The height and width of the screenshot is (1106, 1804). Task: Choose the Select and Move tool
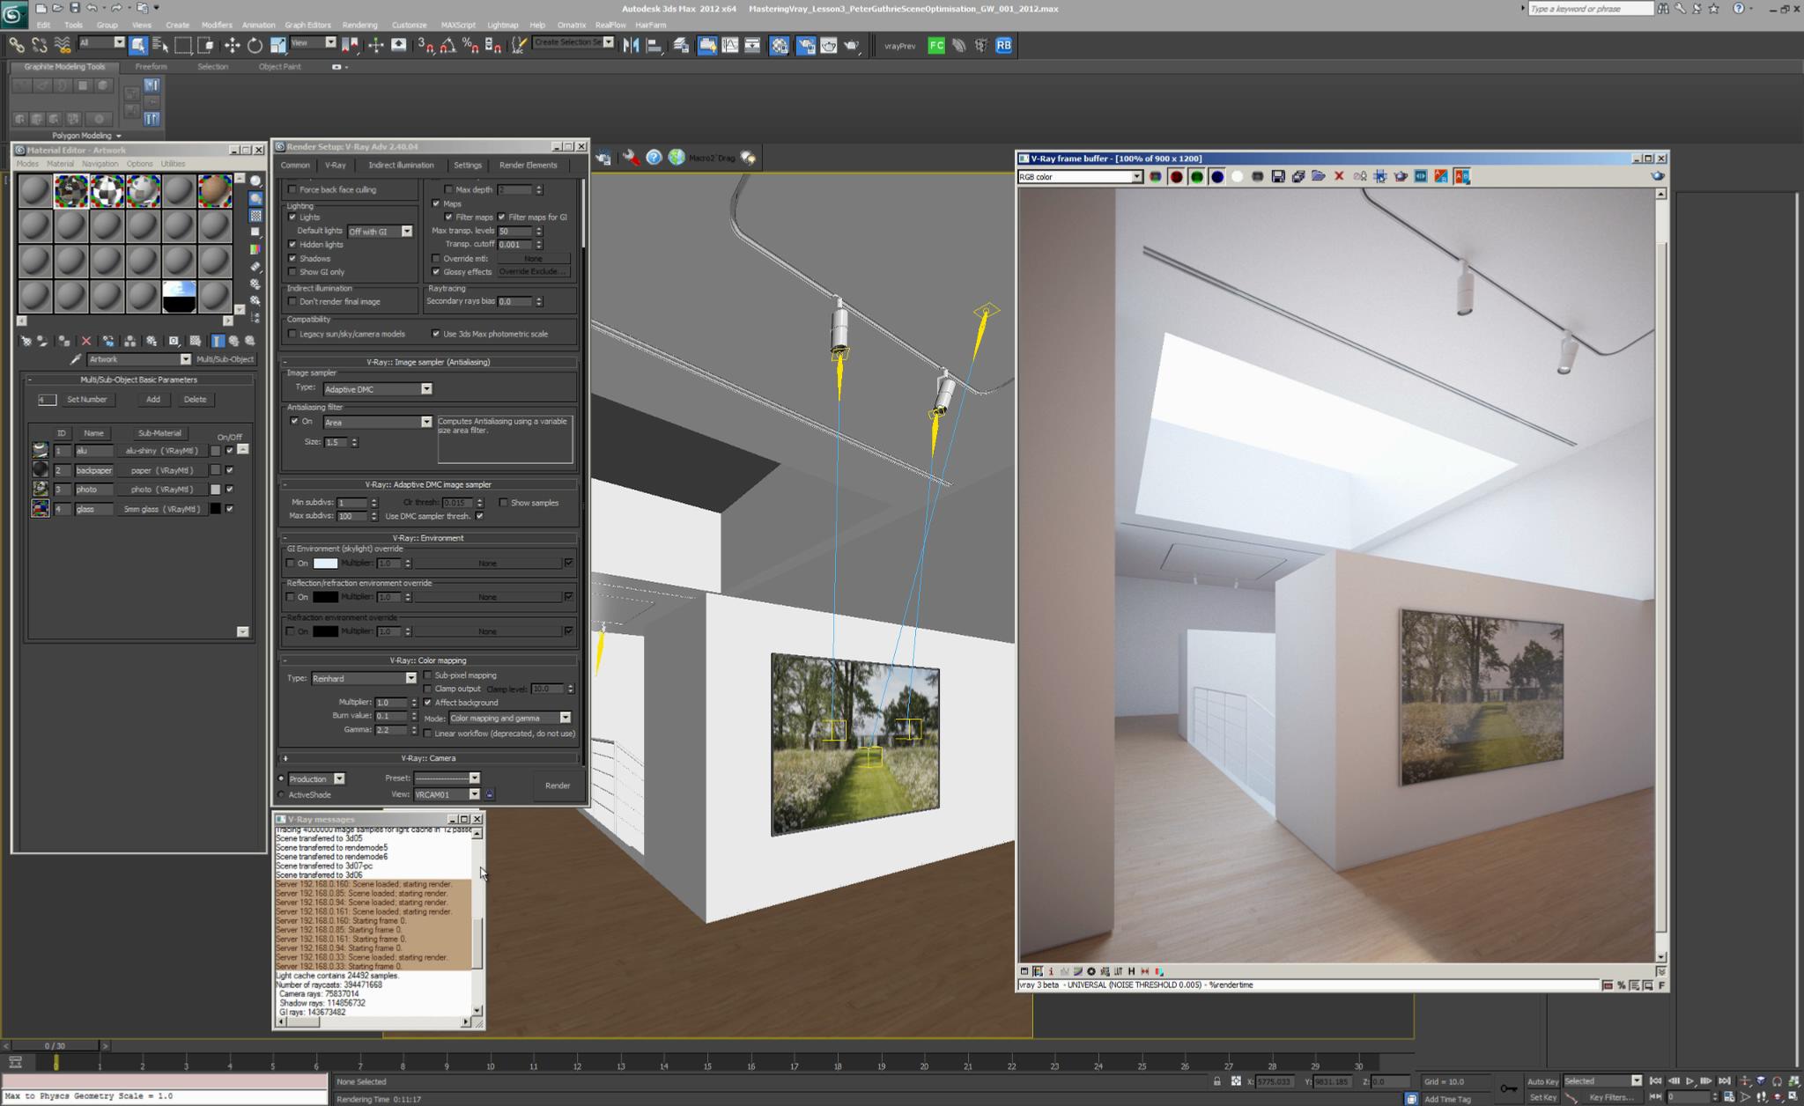point(232,45)
